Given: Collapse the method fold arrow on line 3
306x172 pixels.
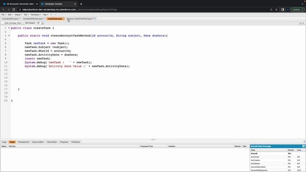Looking at the screenshot, I should [x=9, y=35].
